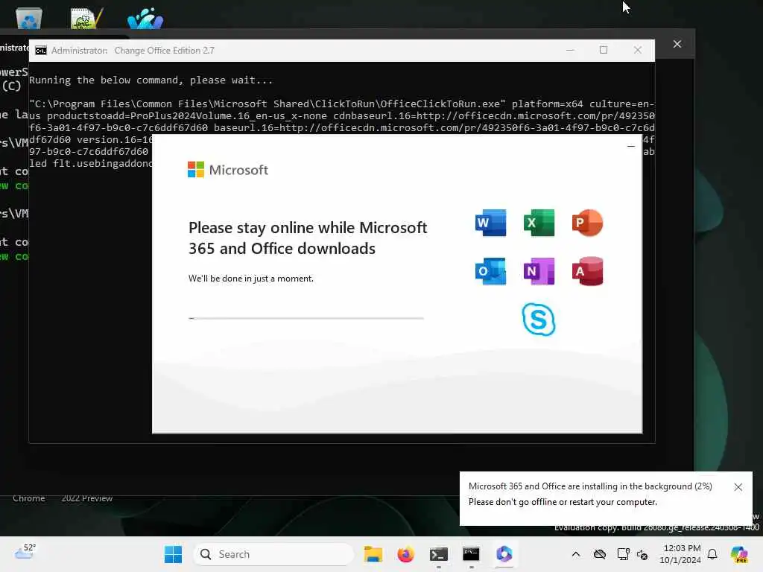Open the blue splash desktop icon
This screenshot has width=763, height=572.
tap(145, 19)
